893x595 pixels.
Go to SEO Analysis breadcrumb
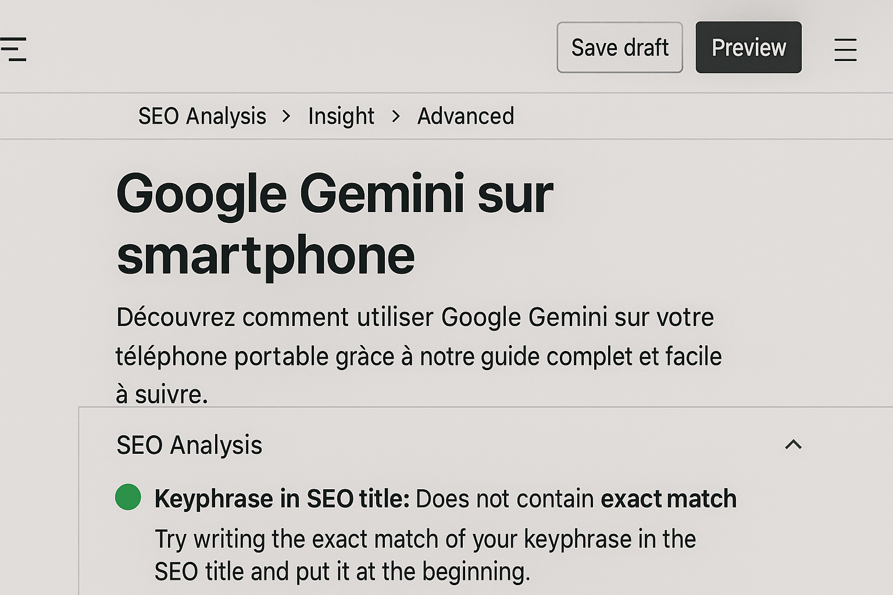202,116
